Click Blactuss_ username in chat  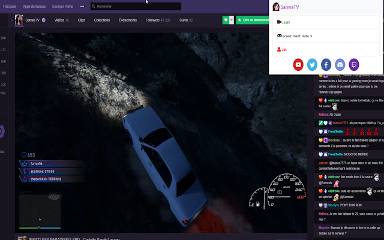point(335,140)
